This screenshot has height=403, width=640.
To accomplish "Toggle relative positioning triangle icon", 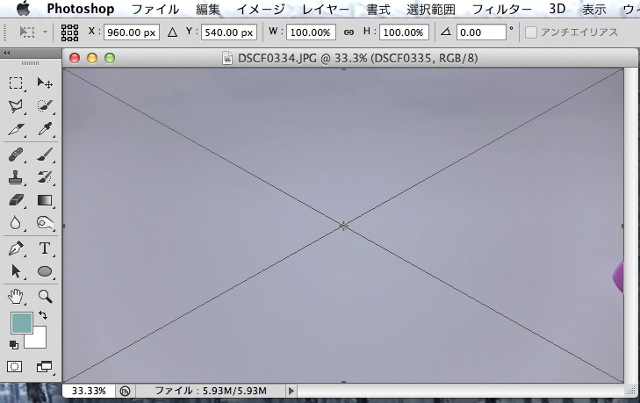I will (x=172, y=32).
